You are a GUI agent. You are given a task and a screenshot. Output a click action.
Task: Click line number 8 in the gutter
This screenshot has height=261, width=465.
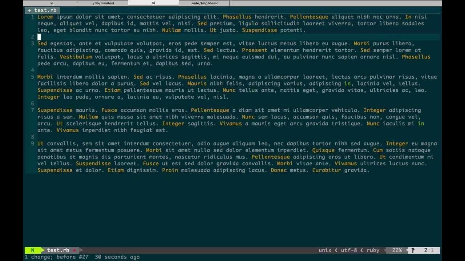pyautogui.click(x=33, y=137)
